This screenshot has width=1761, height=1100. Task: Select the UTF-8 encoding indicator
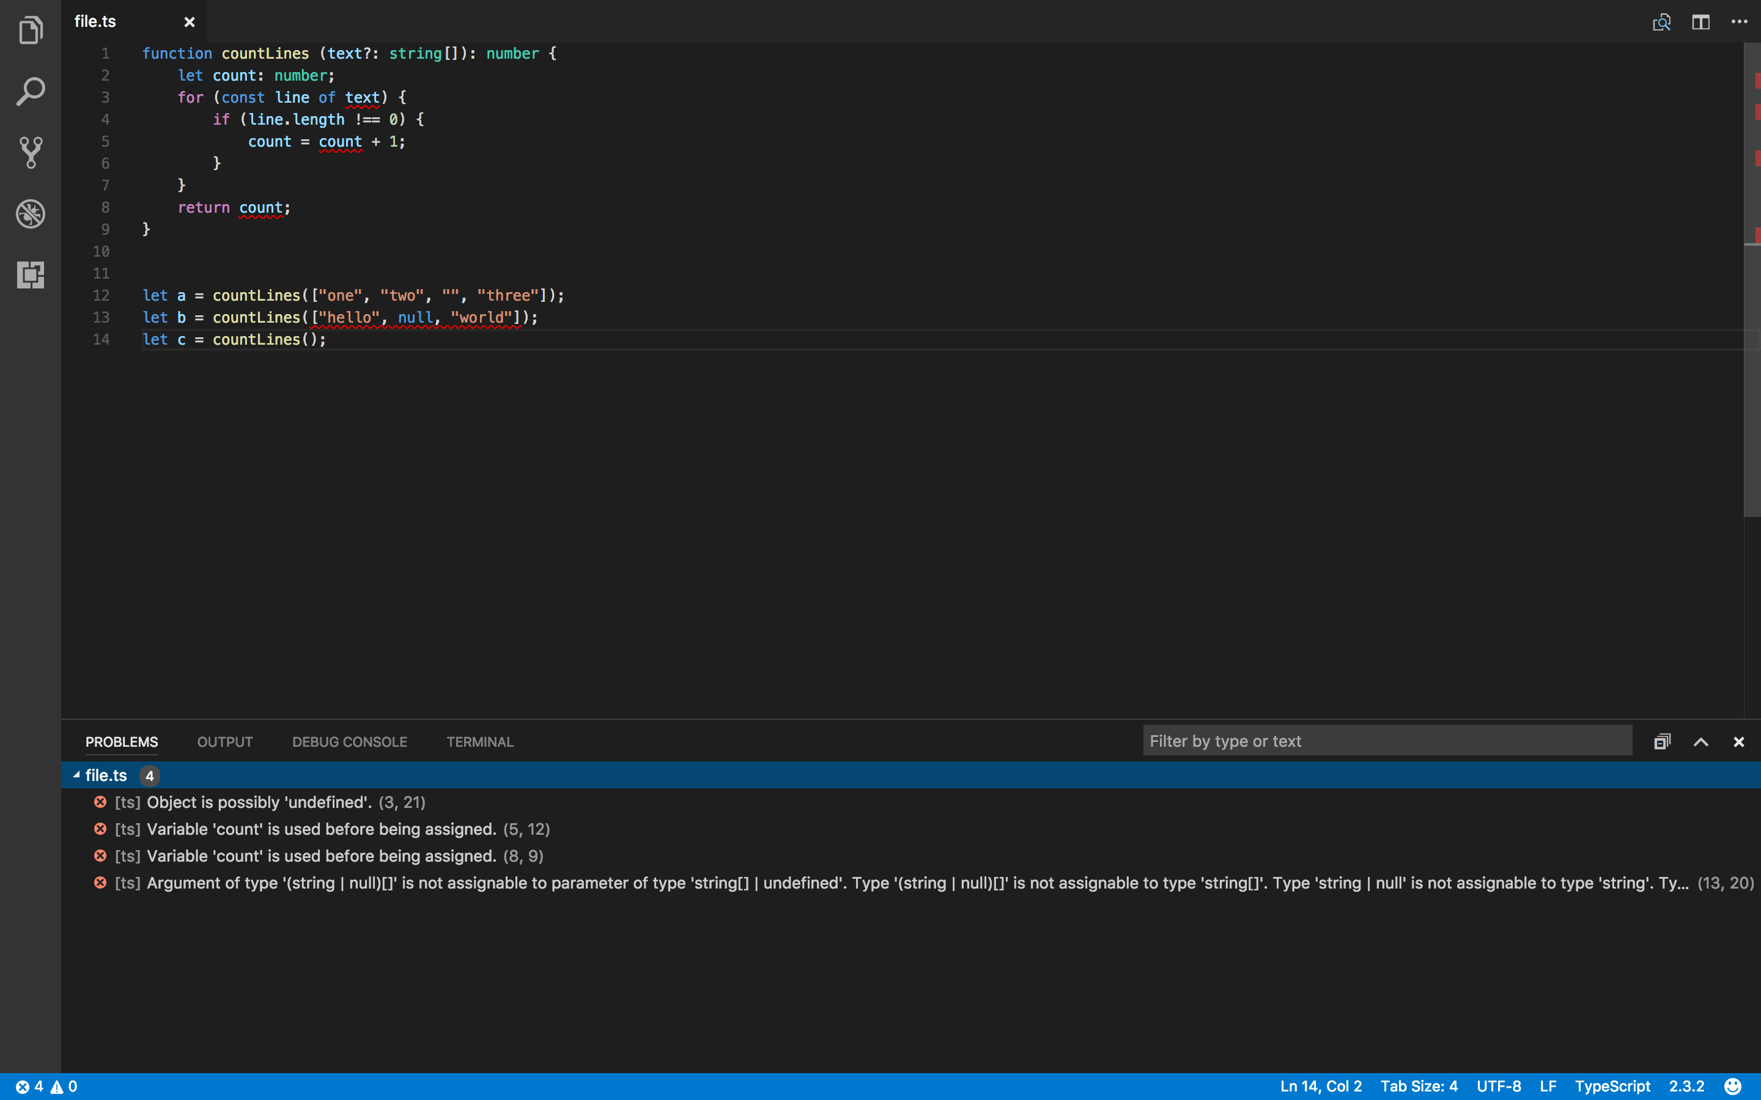(x=1498, y=1086)
